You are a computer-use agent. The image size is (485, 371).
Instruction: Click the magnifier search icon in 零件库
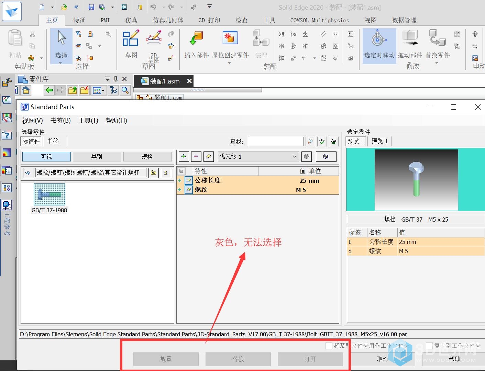pyautogui.click(x=125, y=90)
